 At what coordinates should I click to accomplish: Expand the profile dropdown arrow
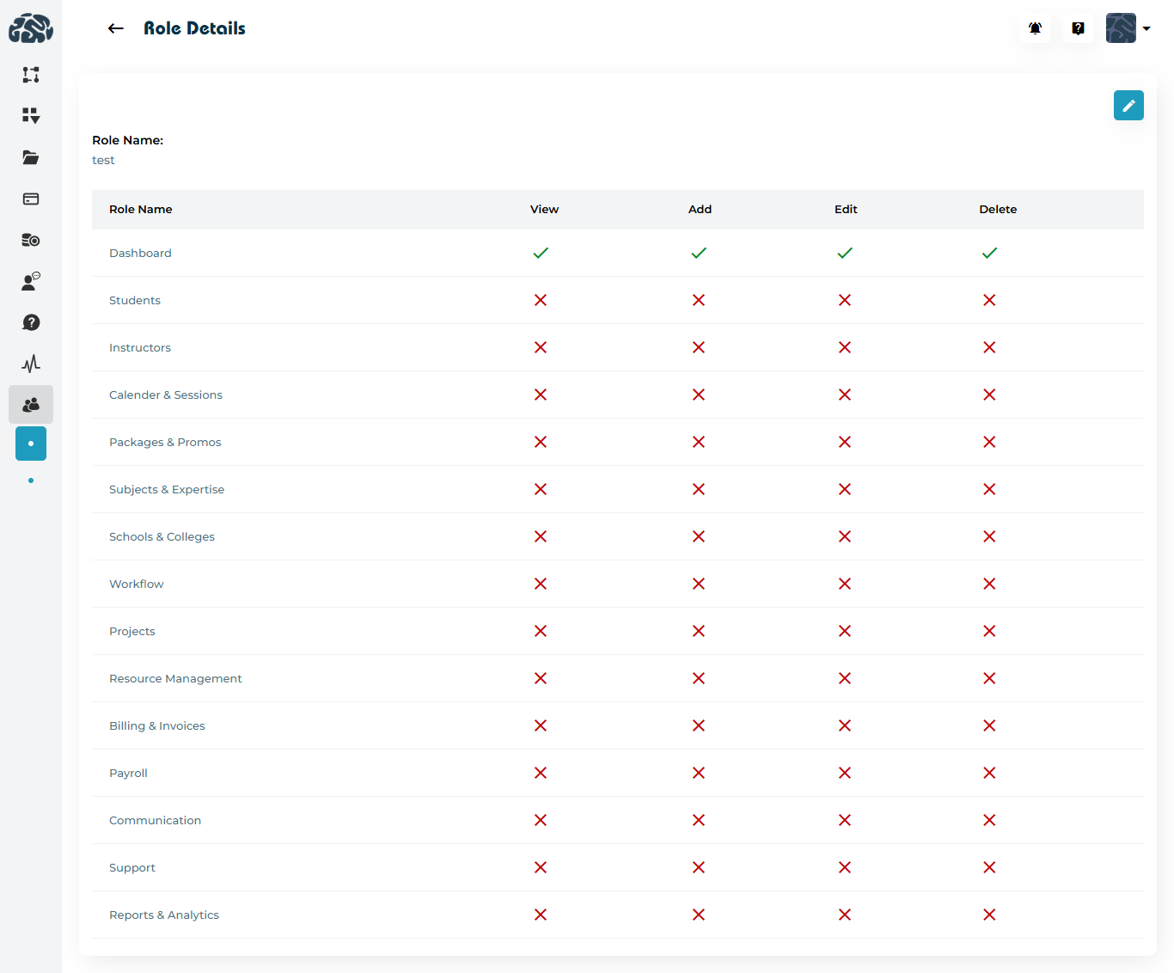click(1146, 28)
